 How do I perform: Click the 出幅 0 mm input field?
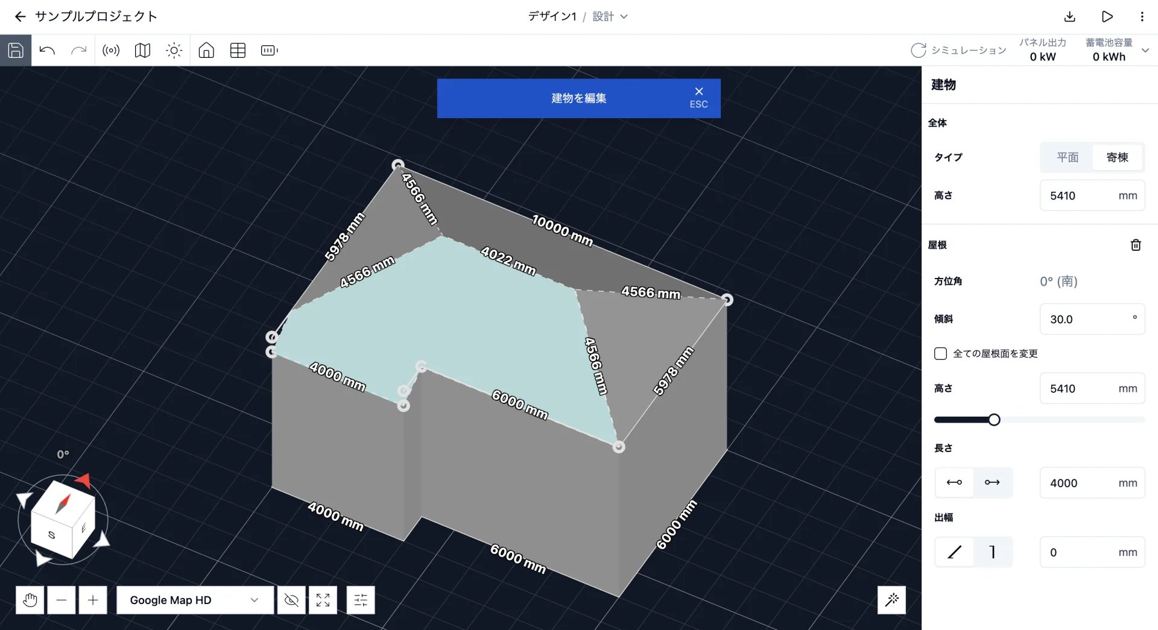click(x=1092, y=552)
